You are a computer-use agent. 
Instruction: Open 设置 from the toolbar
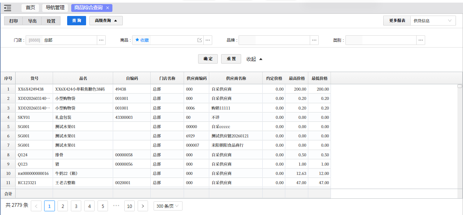[x=51, y=21]
